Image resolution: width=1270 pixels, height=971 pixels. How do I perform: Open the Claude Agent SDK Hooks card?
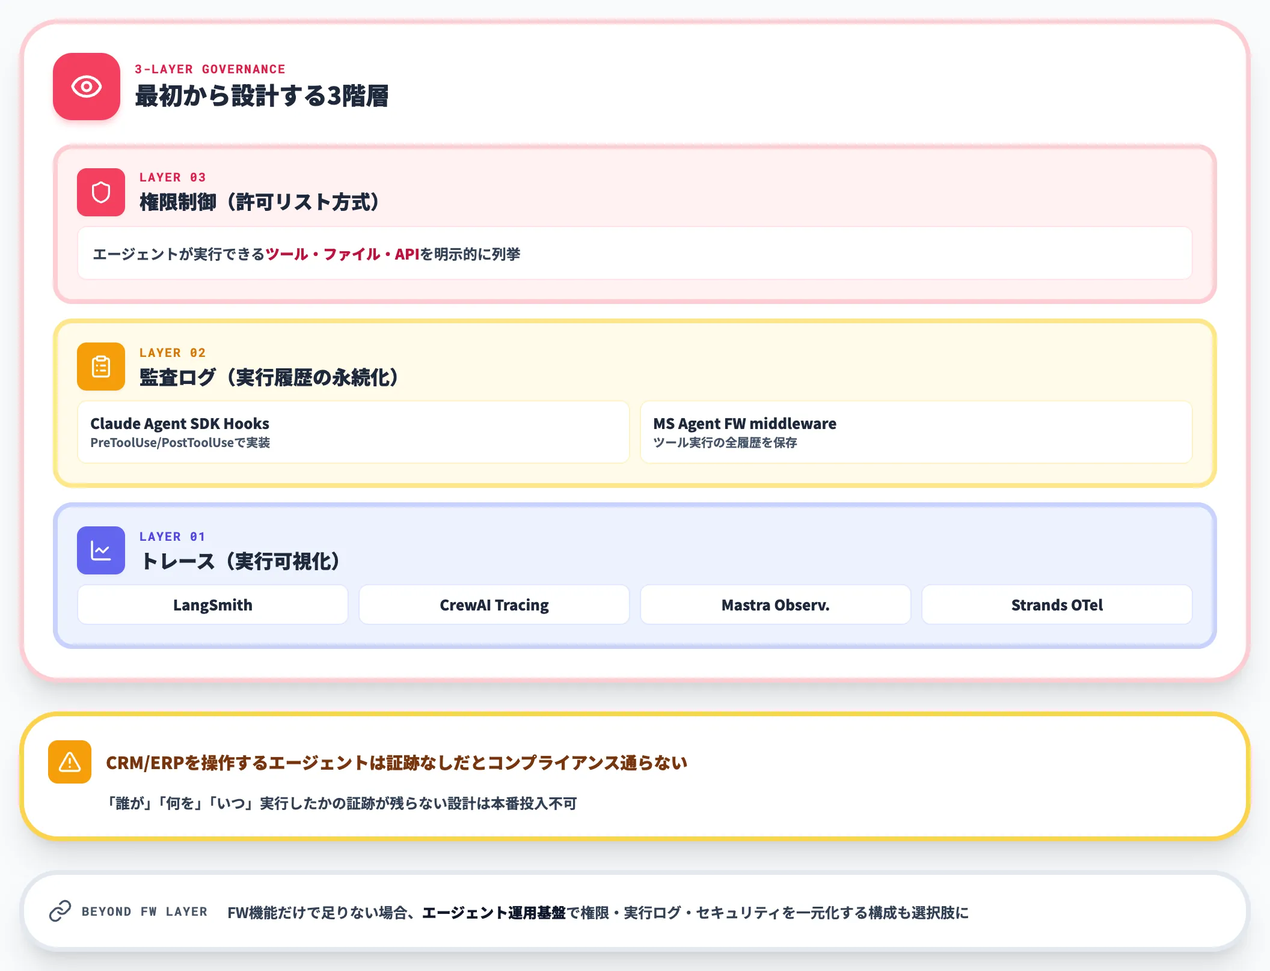click(354, 432)
